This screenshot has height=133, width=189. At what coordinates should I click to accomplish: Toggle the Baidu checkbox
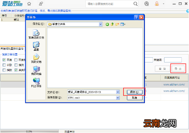click(4, 60)
